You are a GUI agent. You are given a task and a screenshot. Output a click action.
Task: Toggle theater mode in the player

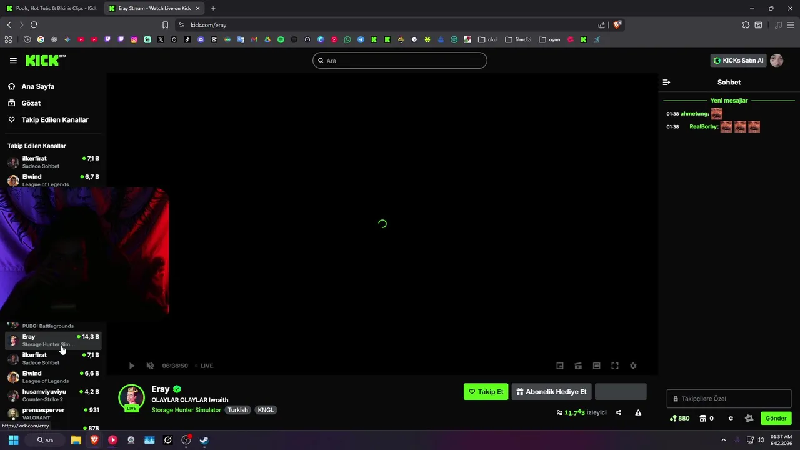coord(597,366)
